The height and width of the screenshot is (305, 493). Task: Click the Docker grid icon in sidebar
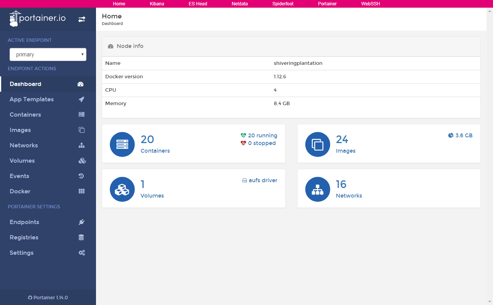pos(81,191)
